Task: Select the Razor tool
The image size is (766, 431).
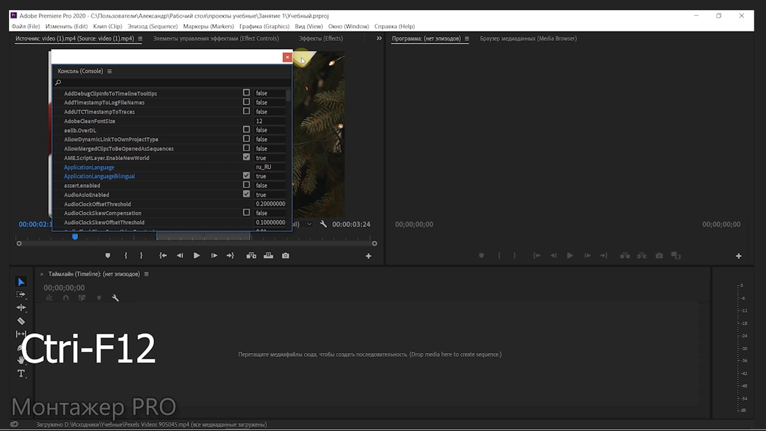Action: coord(21,321)
